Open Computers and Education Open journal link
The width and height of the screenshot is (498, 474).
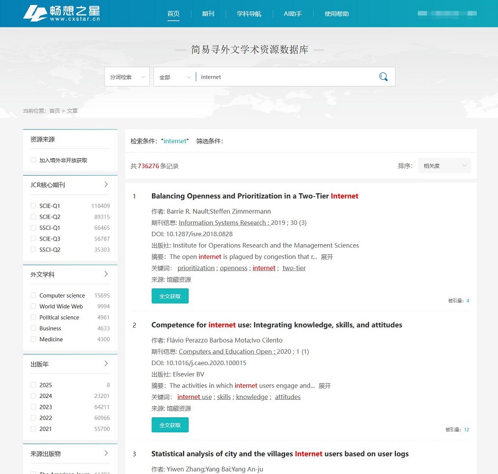227,352
